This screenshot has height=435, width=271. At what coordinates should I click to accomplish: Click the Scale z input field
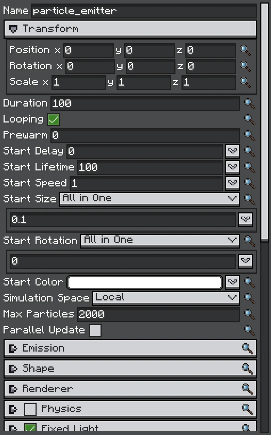[x=208, y=82]
